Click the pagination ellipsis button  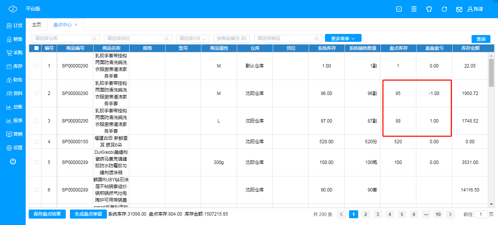(x=426, y=214)
